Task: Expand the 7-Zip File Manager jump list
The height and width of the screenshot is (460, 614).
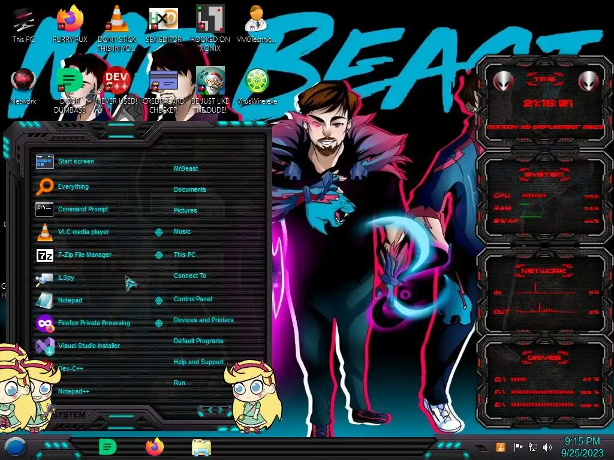Action: point(158,255)
